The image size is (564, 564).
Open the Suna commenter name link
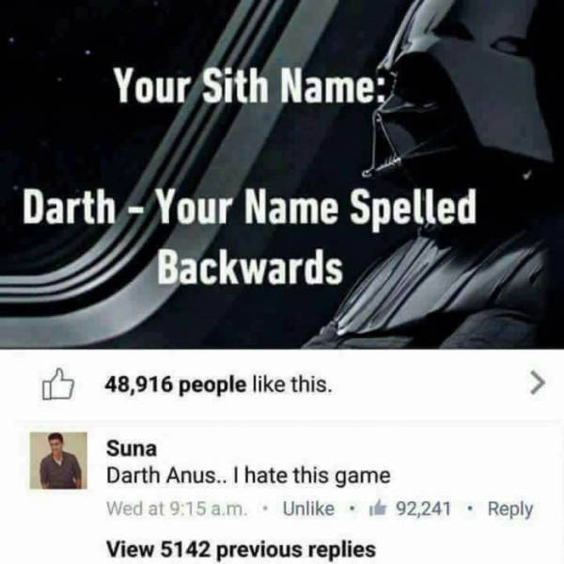pyautogui.click(x=132, y=448)
